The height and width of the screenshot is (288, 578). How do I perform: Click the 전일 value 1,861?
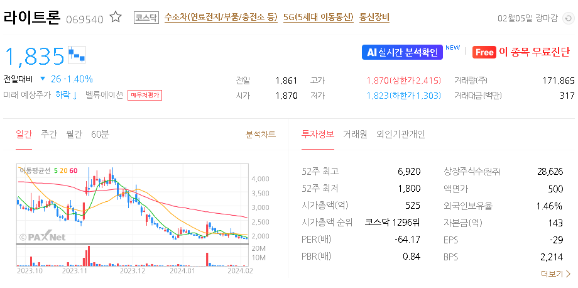coord(286,80)
